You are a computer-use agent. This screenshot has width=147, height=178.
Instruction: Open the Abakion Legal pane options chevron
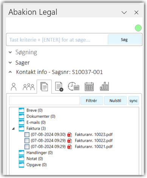(x=124, y=12)
